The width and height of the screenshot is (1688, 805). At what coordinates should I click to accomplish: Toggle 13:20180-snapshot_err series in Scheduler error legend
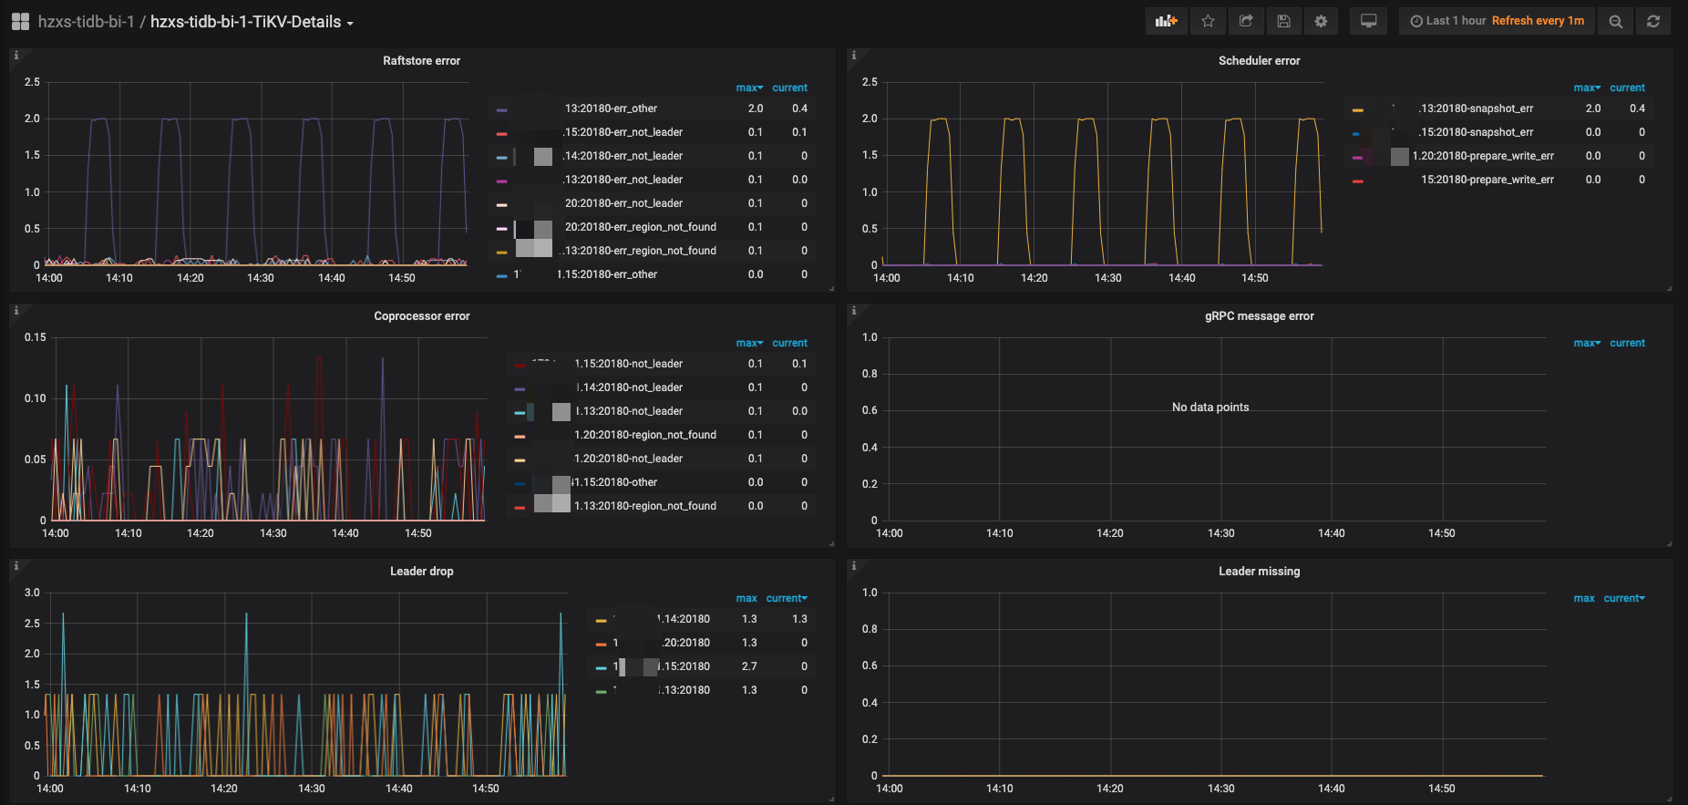(x=1476, y=108)
